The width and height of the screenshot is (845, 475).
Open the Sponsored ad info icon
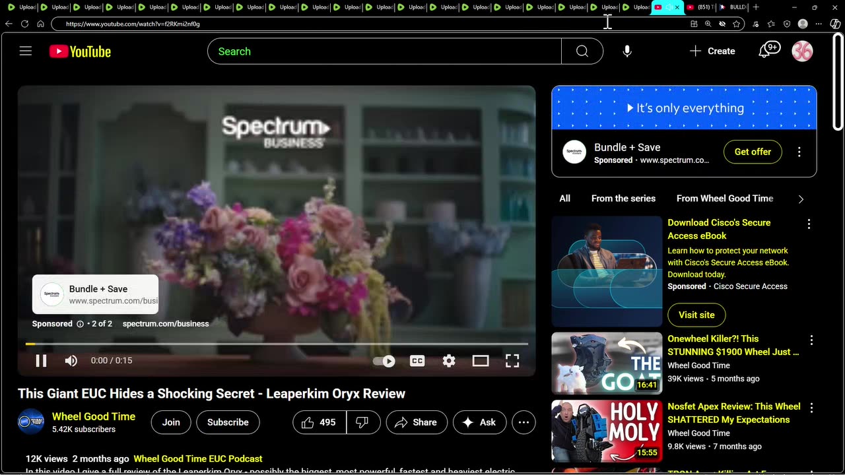tap(80, 324)
